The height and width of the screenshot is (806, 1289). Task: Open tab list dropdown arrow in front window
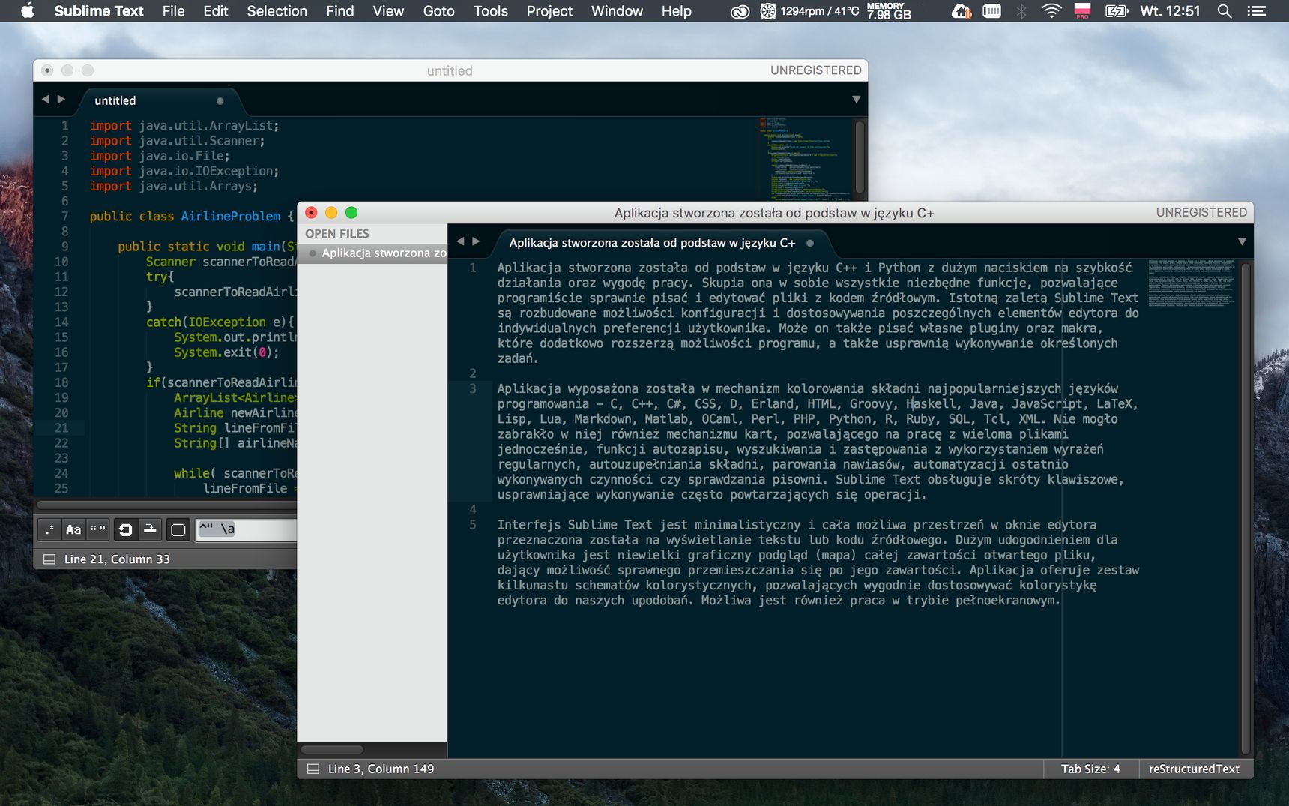click(1242, 241)
